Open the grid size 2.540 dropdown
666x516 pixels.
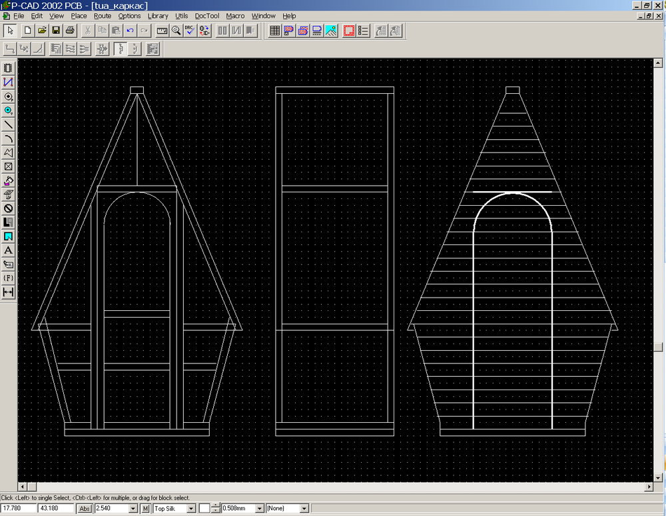[133, 509]
